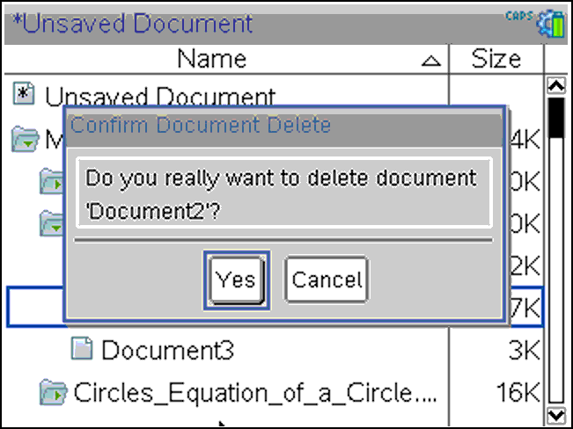Click the scrollbar down arrow
The height and width of the screenshot is (429, 573).
click(x=556, y=416)
